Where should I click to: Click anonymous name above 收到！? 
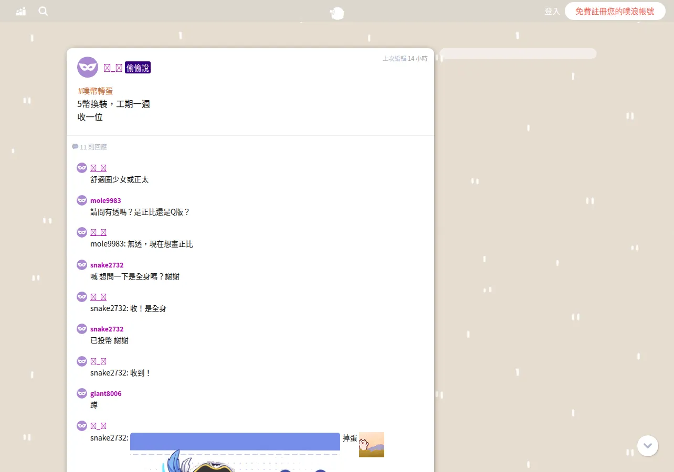pos(98,361)
